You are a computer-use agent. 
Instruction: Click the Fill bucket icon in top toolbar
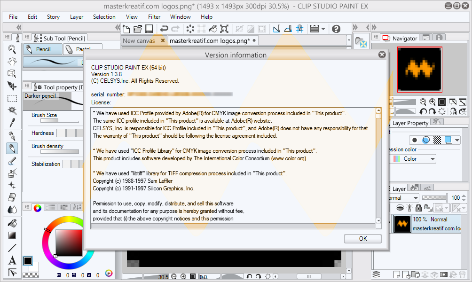click(213, 29)
